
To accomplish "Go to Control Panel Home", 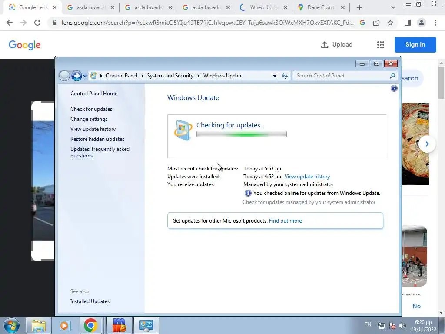I will 94,93.
